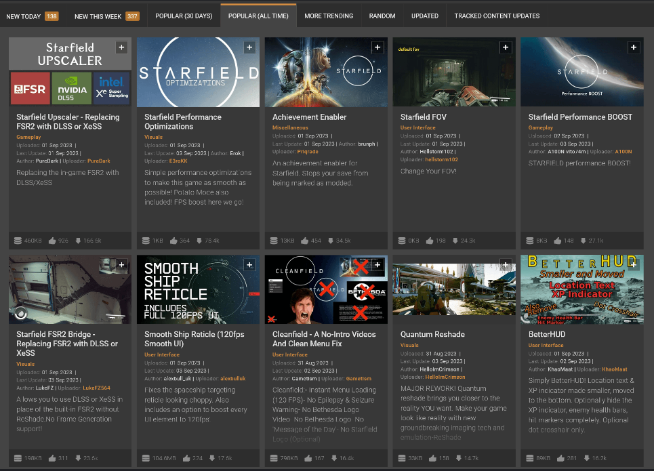Open Smooth Ship Reticle thumbnail image
Viewport: 654px width, 471px height.
tap(198, 289)
